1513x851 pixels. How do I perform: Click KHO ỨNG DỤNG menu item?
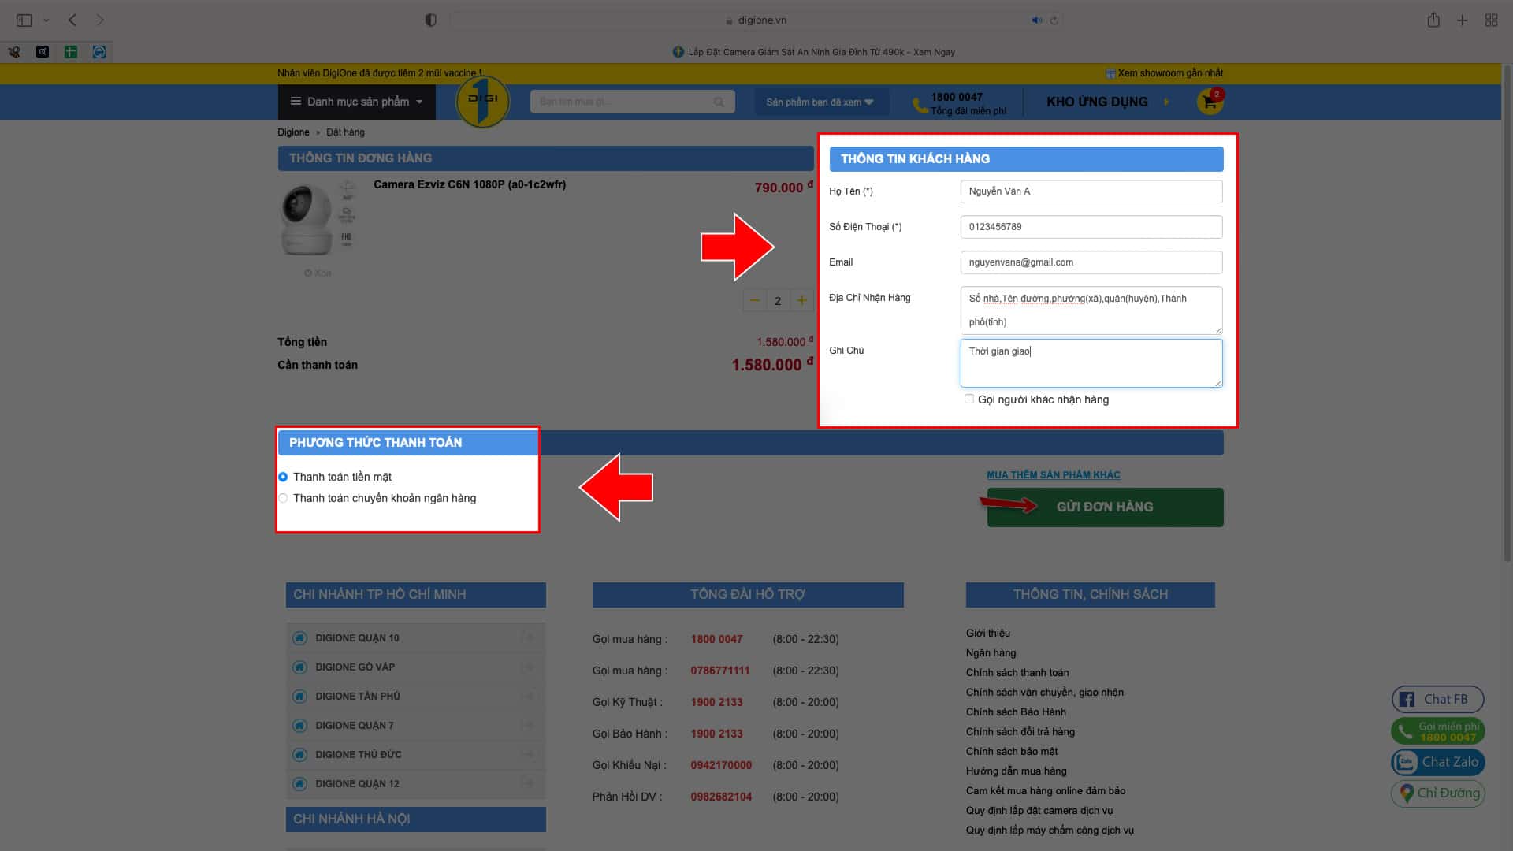point(1097,102)
